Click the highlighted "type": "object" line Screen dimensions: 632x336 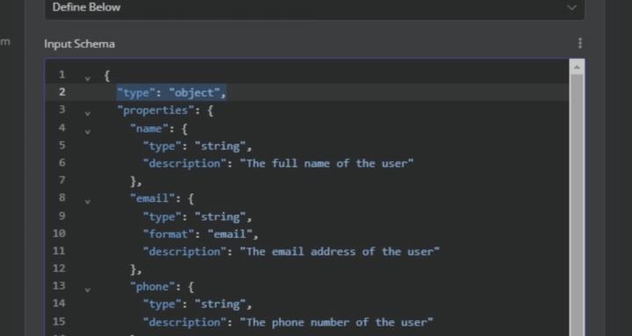(172, 93)
